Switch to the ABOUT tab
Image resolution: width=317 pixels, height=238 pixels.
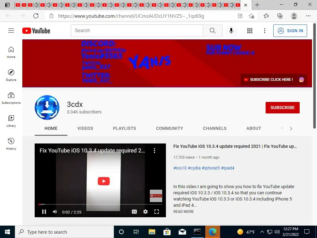254,128
